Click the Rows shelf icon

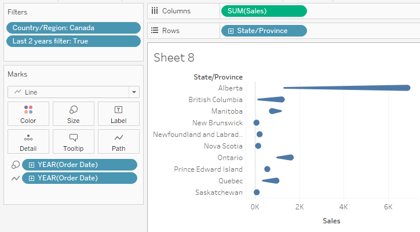tap(155, 31)
